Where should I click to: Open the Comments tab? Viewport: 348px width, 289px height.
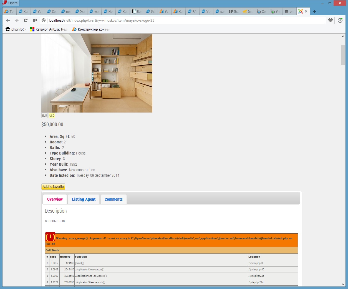click(x=114, y=199)
